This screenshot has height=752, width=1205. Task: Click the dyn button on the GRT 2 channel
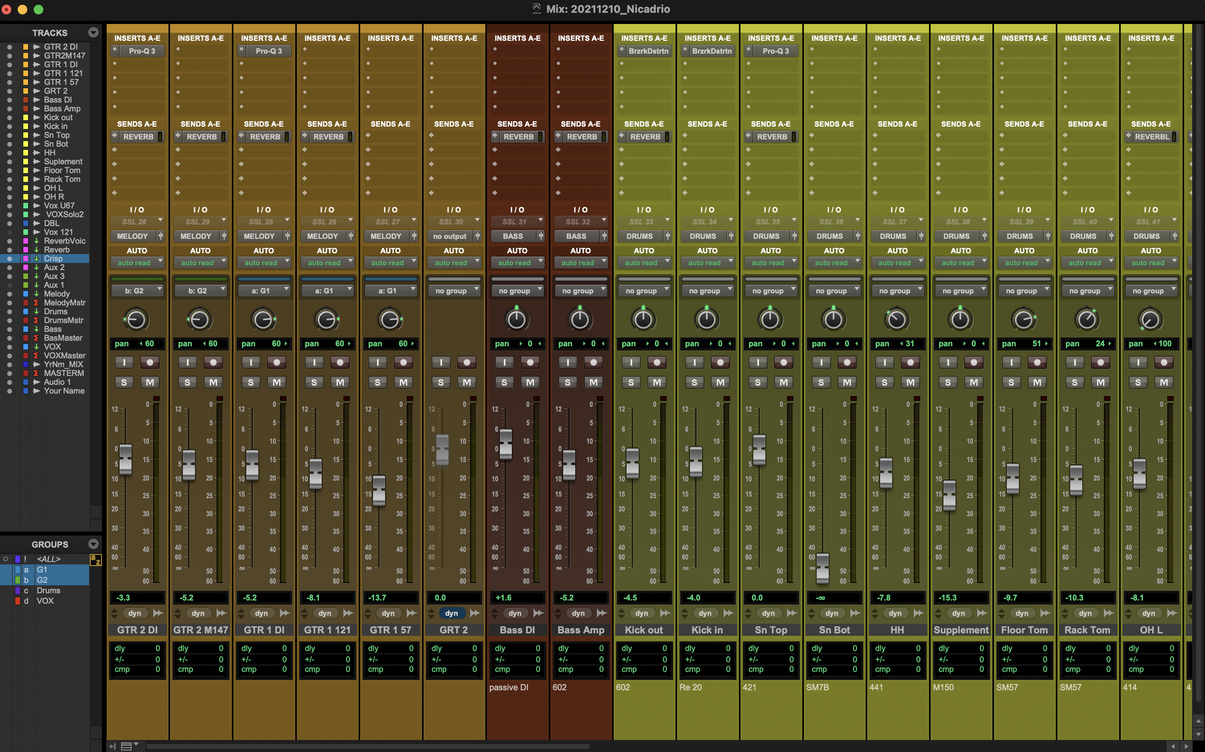(x=452, y=613)
